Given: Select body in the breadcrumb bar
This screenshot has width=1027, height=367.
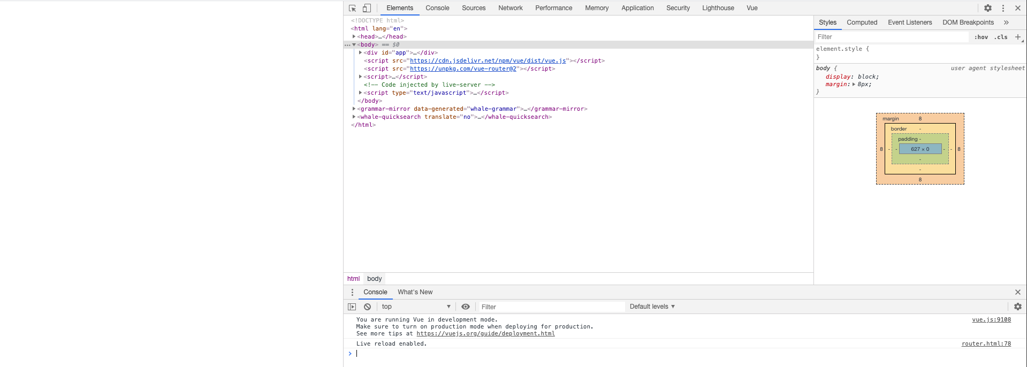Looking at the screenshot, I should tap(375, 279).
